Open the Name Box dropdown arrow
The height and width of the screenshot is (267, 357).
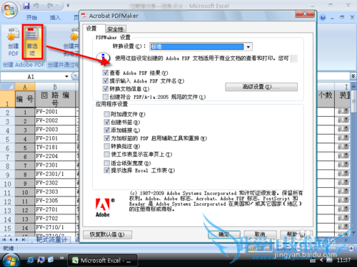[x=66, y=76]
